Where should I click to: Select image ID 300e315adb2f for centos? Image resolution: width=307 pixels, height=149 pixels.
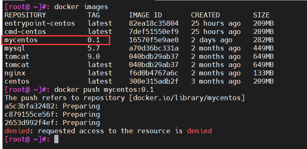point(154,82)
